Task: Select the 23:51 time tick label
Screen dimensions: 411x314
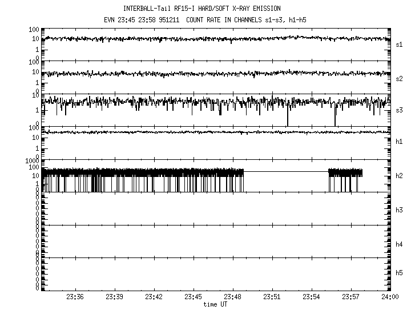Action: 272,297
